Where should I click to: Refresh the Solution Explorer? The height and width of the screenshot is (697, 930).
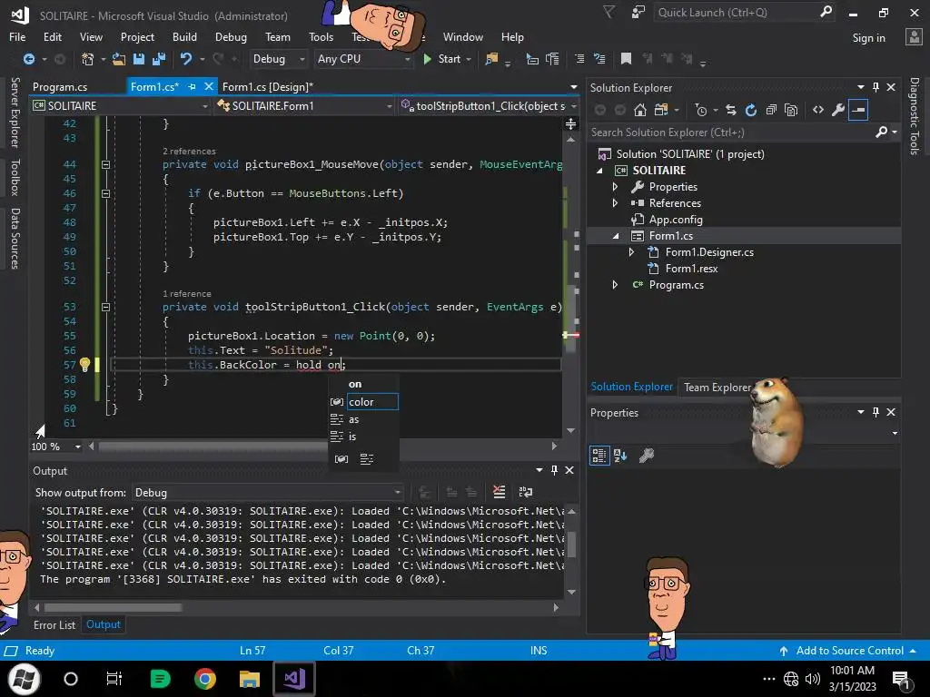751,110
